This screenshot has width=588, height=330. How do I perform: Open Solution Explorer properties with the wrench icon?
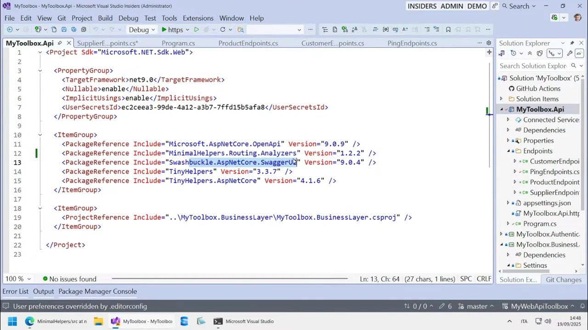pos(571,53)
